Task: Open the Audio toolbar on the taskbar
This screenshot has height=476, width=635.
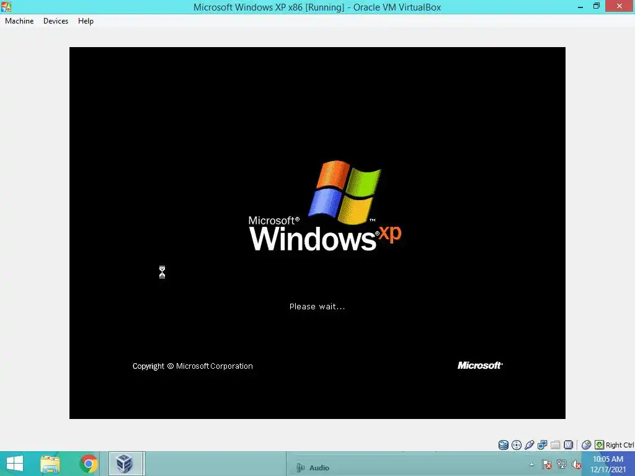Action: [313, 468]
